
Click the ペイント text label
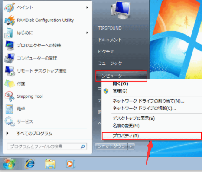click(25, 7)
